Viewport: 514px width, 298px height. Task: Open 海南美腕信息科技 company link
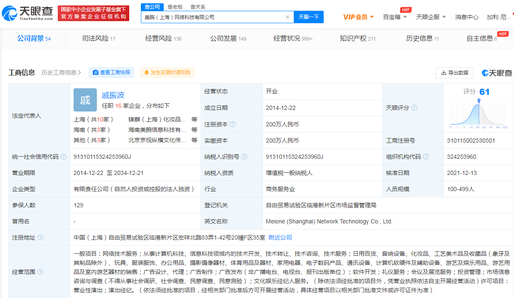pos(157,130)
